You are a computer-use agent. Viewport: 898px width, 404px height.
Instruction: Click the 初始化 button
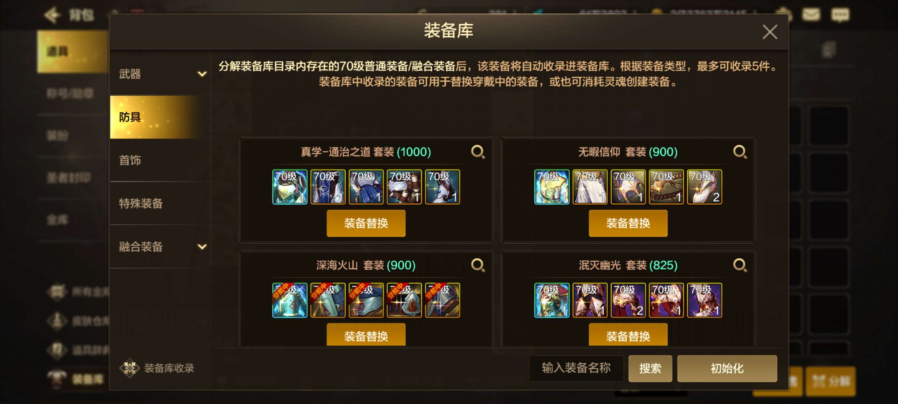[727, 368]
